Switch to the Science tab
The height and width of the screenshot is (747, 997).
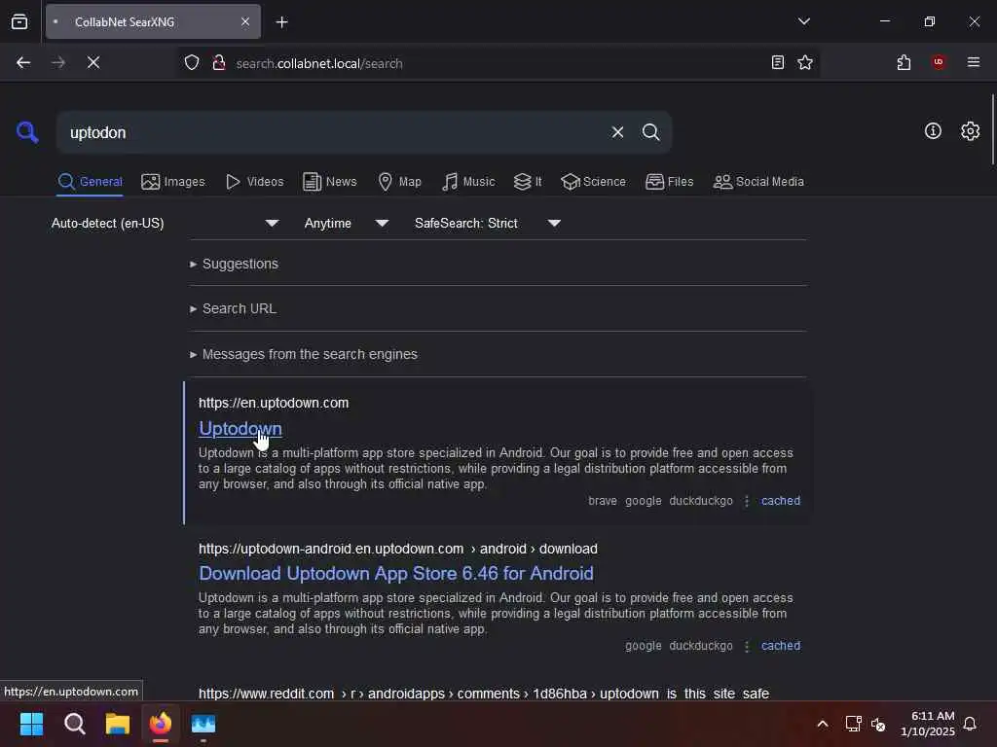[593, 182]
